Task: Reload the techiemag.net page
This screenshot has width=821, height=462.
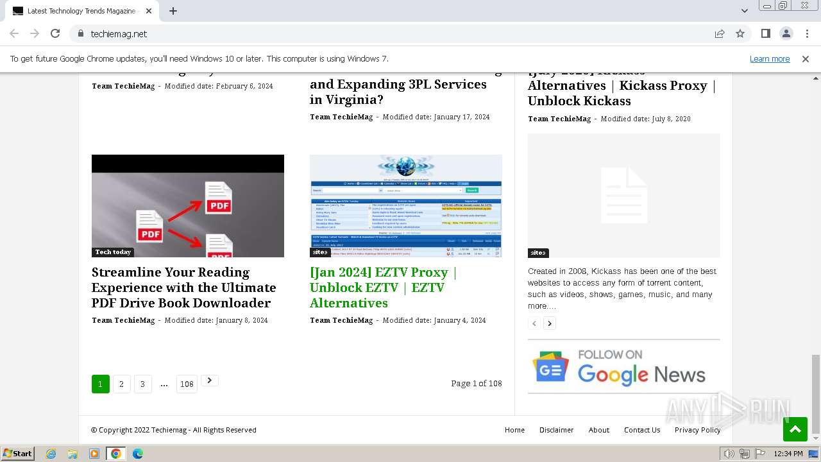Action: (55, 33)
